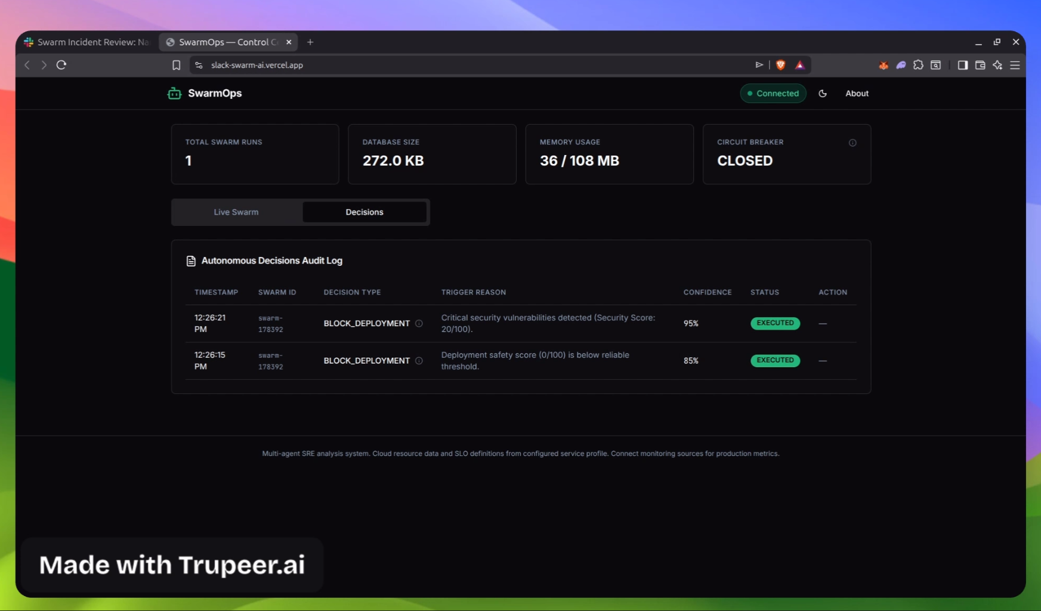Click the Circuit Breaker info icon
The height and width of the screenshot is (611, 1041).
tap(852, 142)
